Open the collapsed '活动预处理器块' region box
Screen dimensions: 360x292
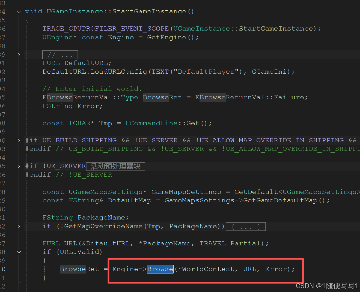pos(115,166)
